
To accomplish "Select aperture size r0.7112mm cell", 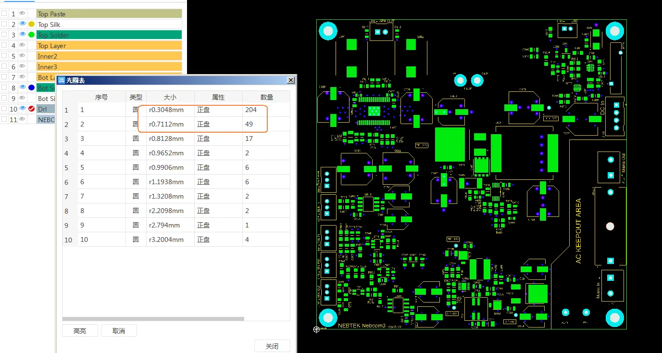I will (x=171, y=124).
